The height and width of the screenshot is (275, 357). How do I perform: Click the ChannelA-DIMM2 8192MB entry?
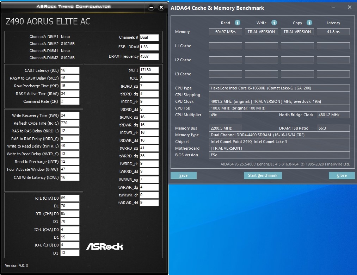(x=52, y=44)
